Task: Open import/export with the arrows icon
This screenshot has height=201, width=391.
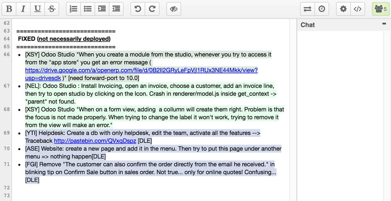Action: [x=307, y=9]
